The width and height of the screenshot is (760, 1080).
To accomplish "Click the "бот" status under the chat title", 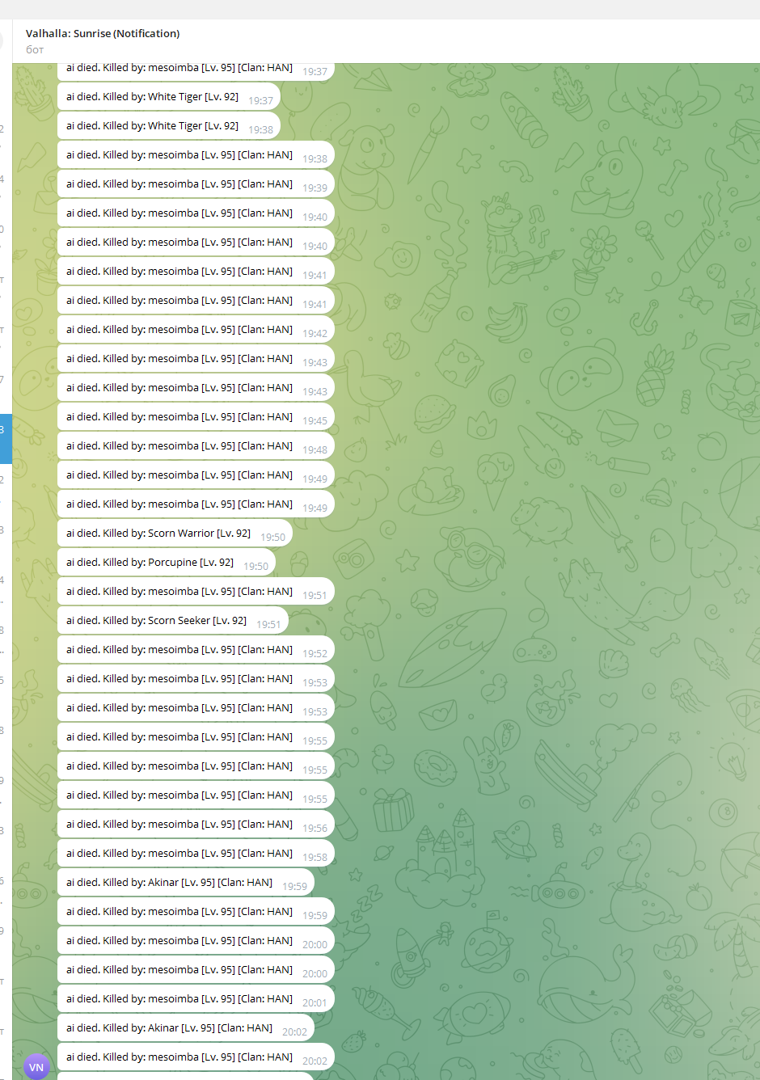I will tap(35, 49).
